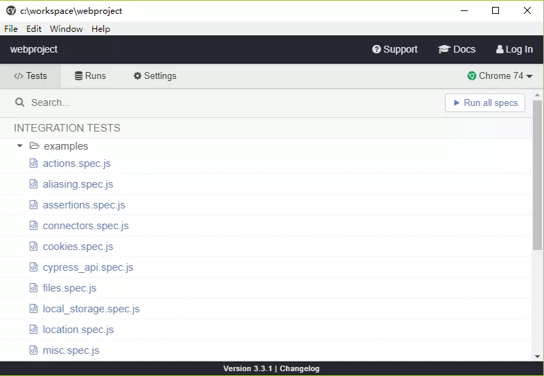Viewport: 544px width, 376px height.
Task: Click the Cypress logo in title bar
Action: click(11, 10)
